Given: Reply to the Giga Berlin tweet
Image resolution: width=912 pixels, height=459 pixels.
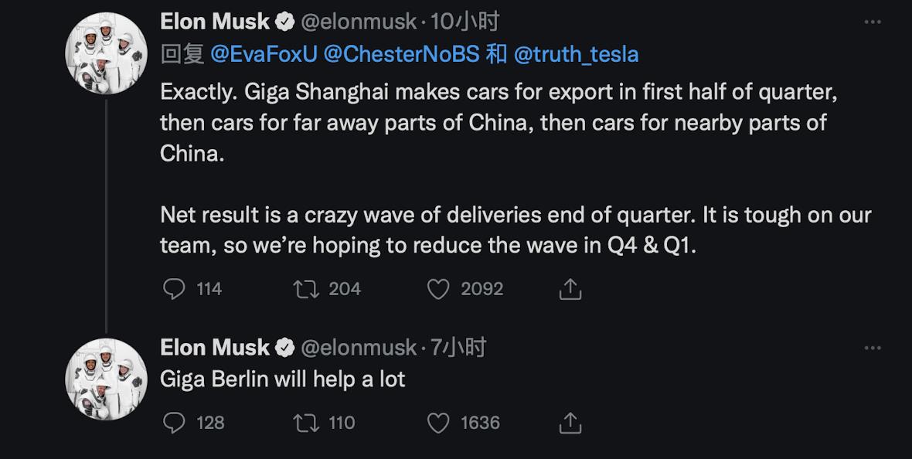Looking at the screenshot, I should (x=175, y=423).
